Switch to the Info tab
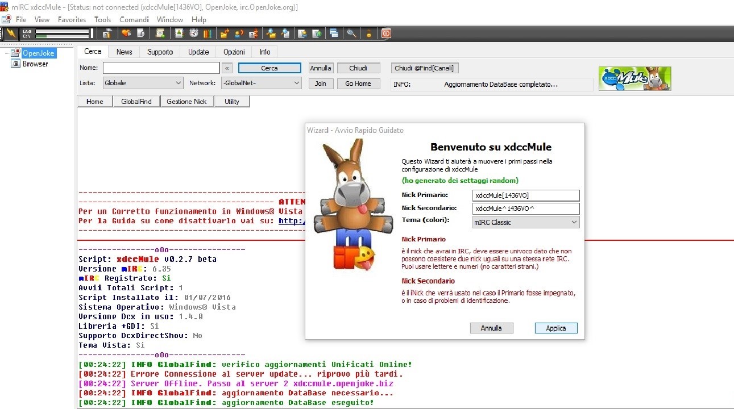734x409 pixels. (265, 52)
